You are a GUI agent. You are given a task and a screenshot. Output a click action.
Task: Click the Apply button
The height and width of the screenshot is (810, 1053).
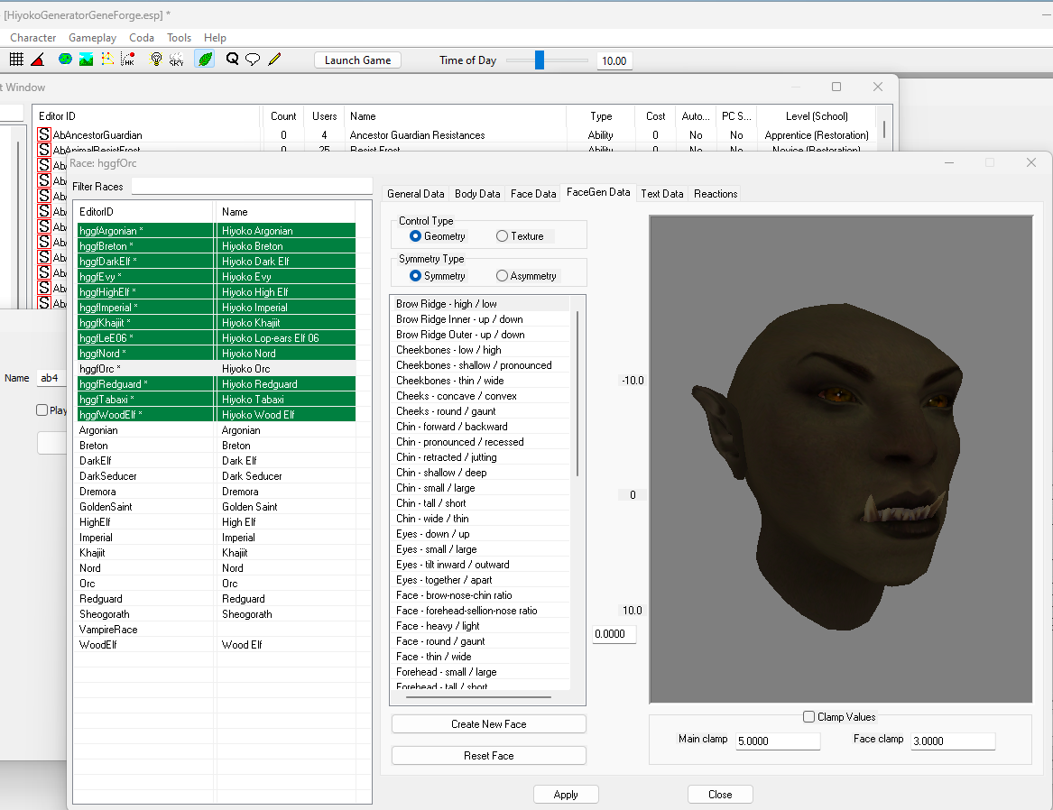point(566,795)
